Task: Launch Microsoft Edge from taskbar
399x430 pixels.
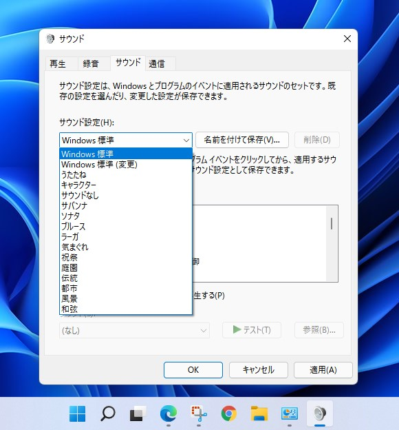Action: [x=168, y=413]
